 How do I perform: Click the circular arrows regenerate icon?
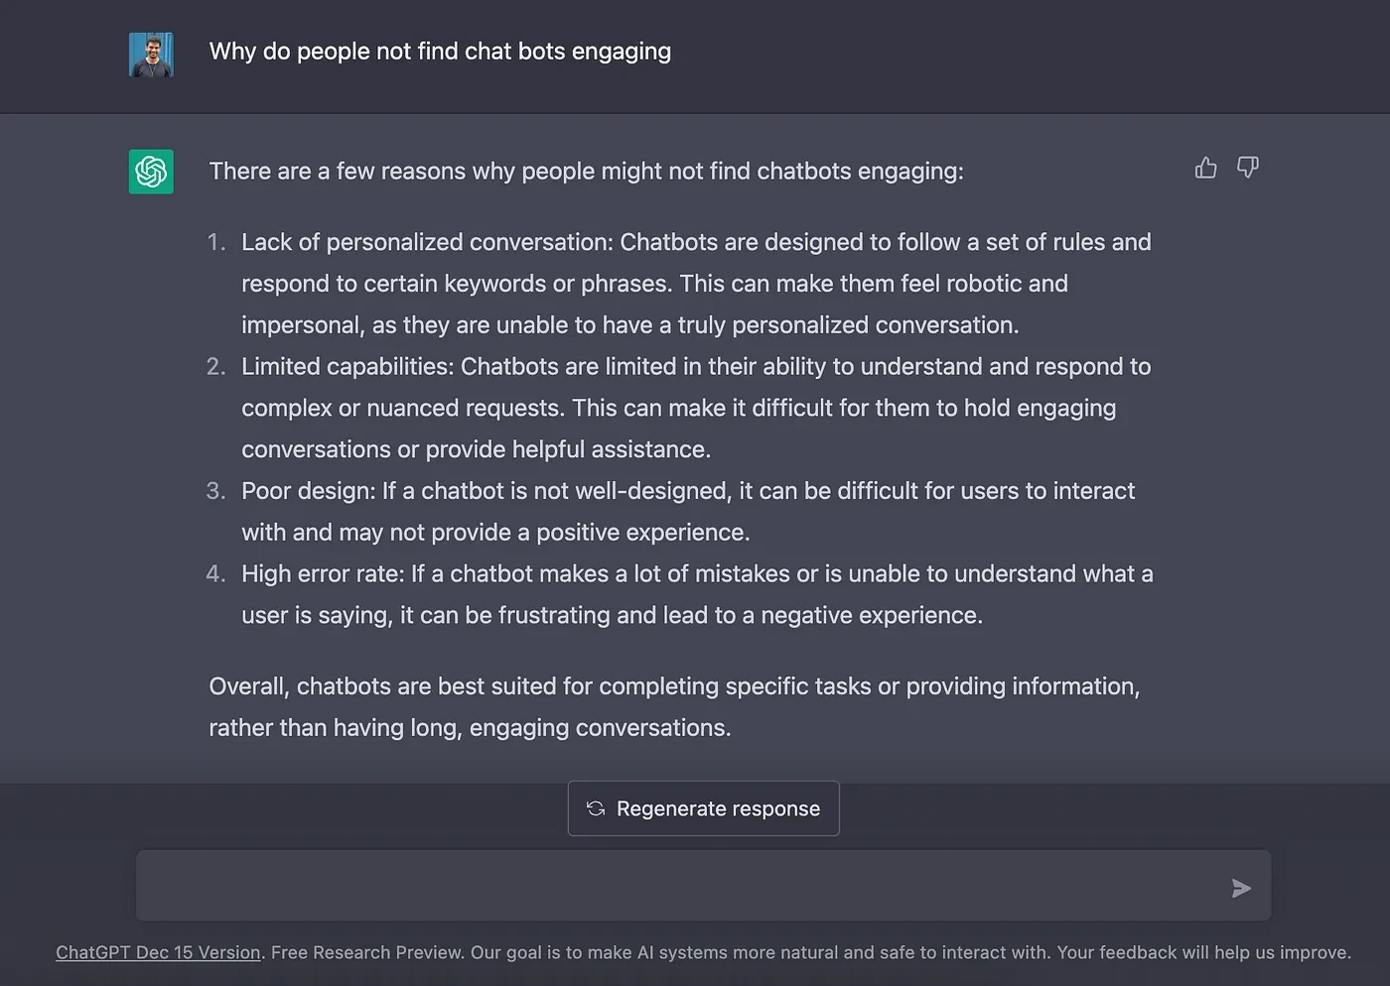tap(596, 808)
